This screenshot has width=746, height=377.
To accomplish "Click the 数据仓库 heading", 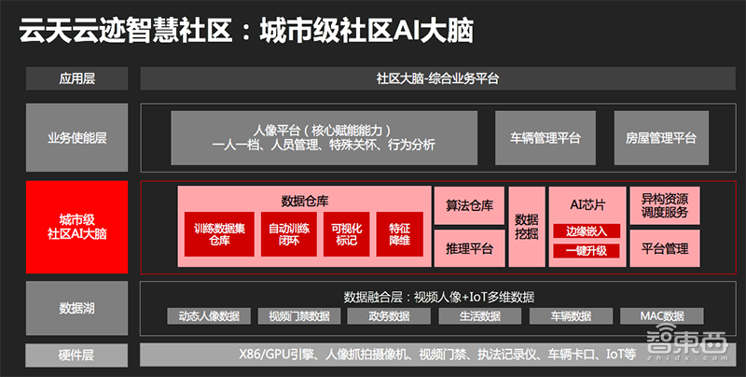I will (x=305, y=201).
